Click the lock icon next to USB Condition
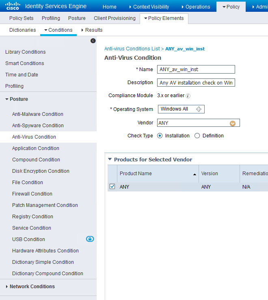The width and height of the screenshot is (268, 300). (90, 239)
